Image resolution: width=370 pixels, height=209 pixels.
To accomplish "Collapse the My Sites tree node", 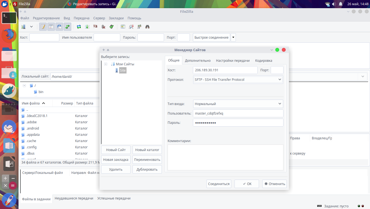I will [x=106, y=64].
